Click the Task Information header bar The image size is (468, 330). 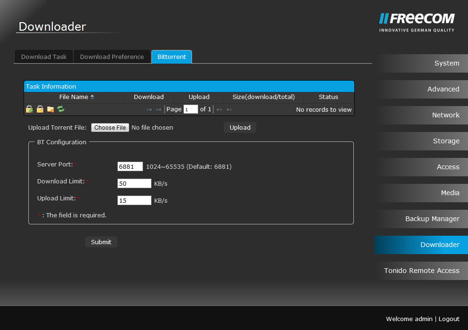(x=189, y=87)
